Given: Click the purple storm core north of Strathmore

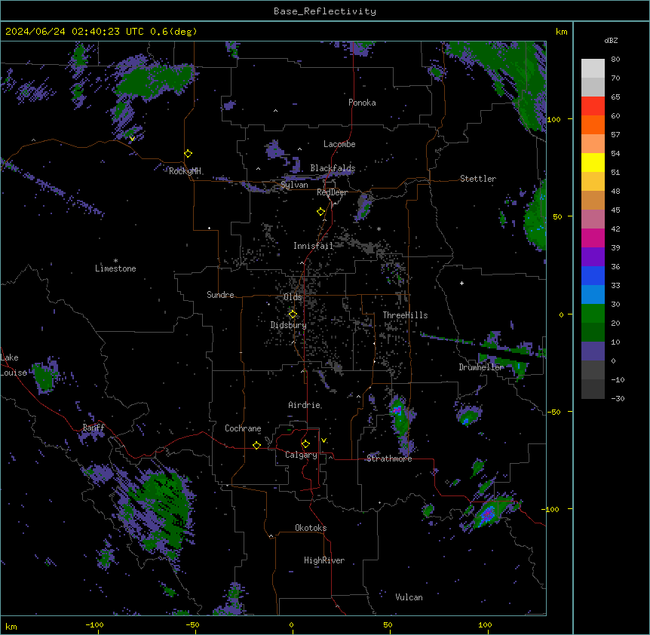Looking at the screenshot, I should pos(397,410).
